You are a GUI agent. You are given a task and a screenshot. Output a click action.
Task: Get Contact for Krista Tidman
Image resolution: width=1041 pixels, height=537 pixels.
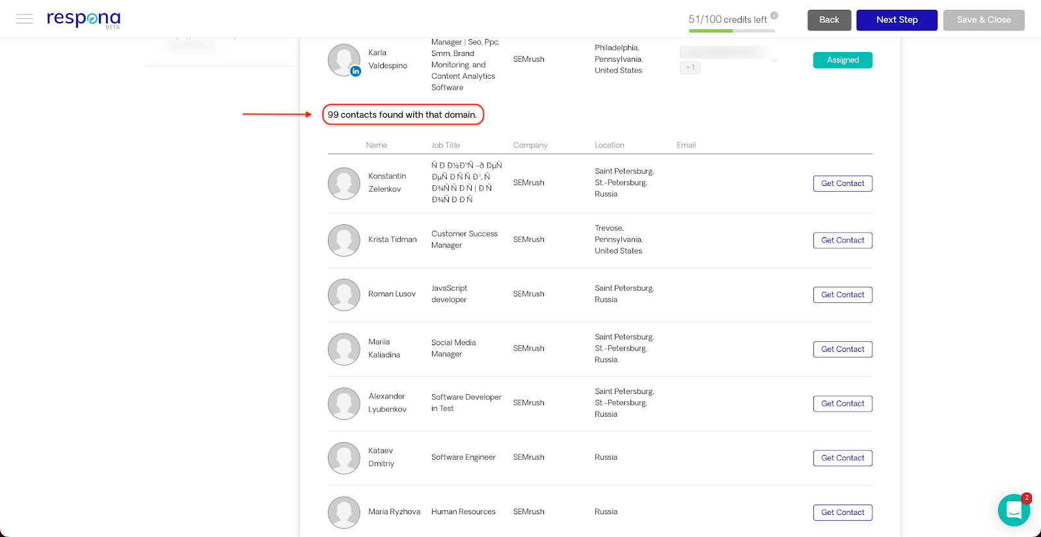[x=843, y=241]
